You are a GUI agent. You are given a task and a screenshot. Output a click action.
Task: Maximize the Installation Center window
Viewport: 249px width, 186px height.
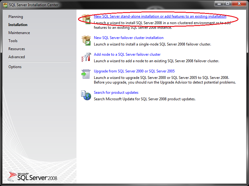point(228,4)
